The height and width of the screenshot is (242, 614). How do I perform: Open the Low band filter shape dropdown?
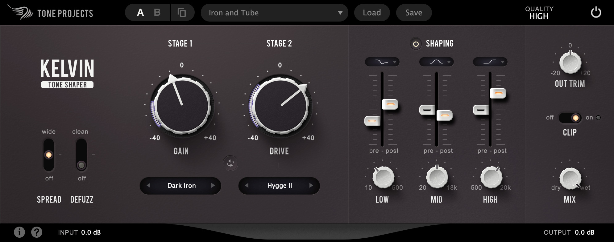point(382,62)
